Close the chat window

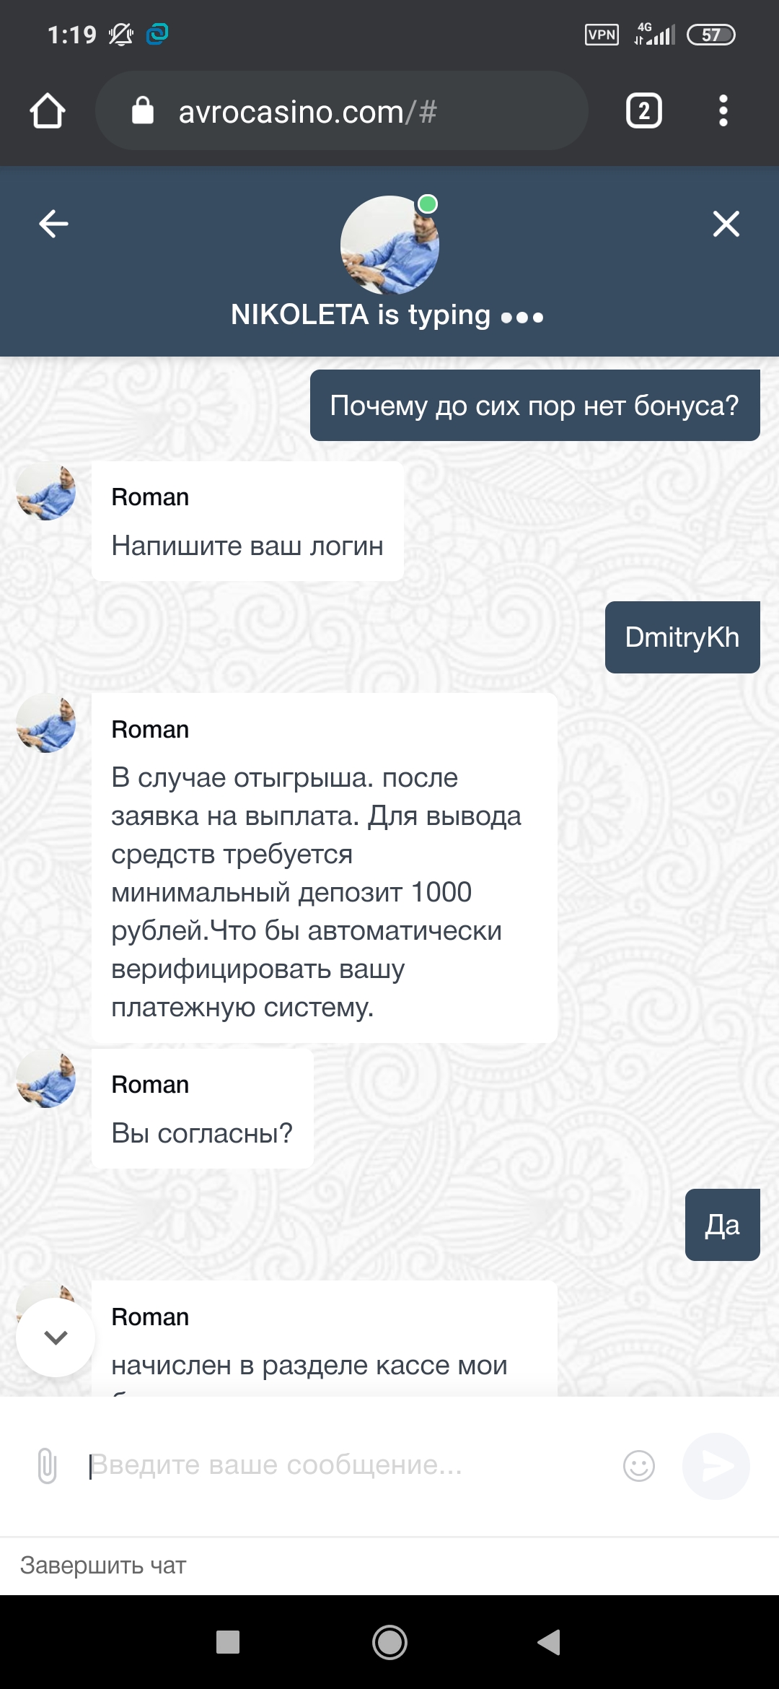726,224
